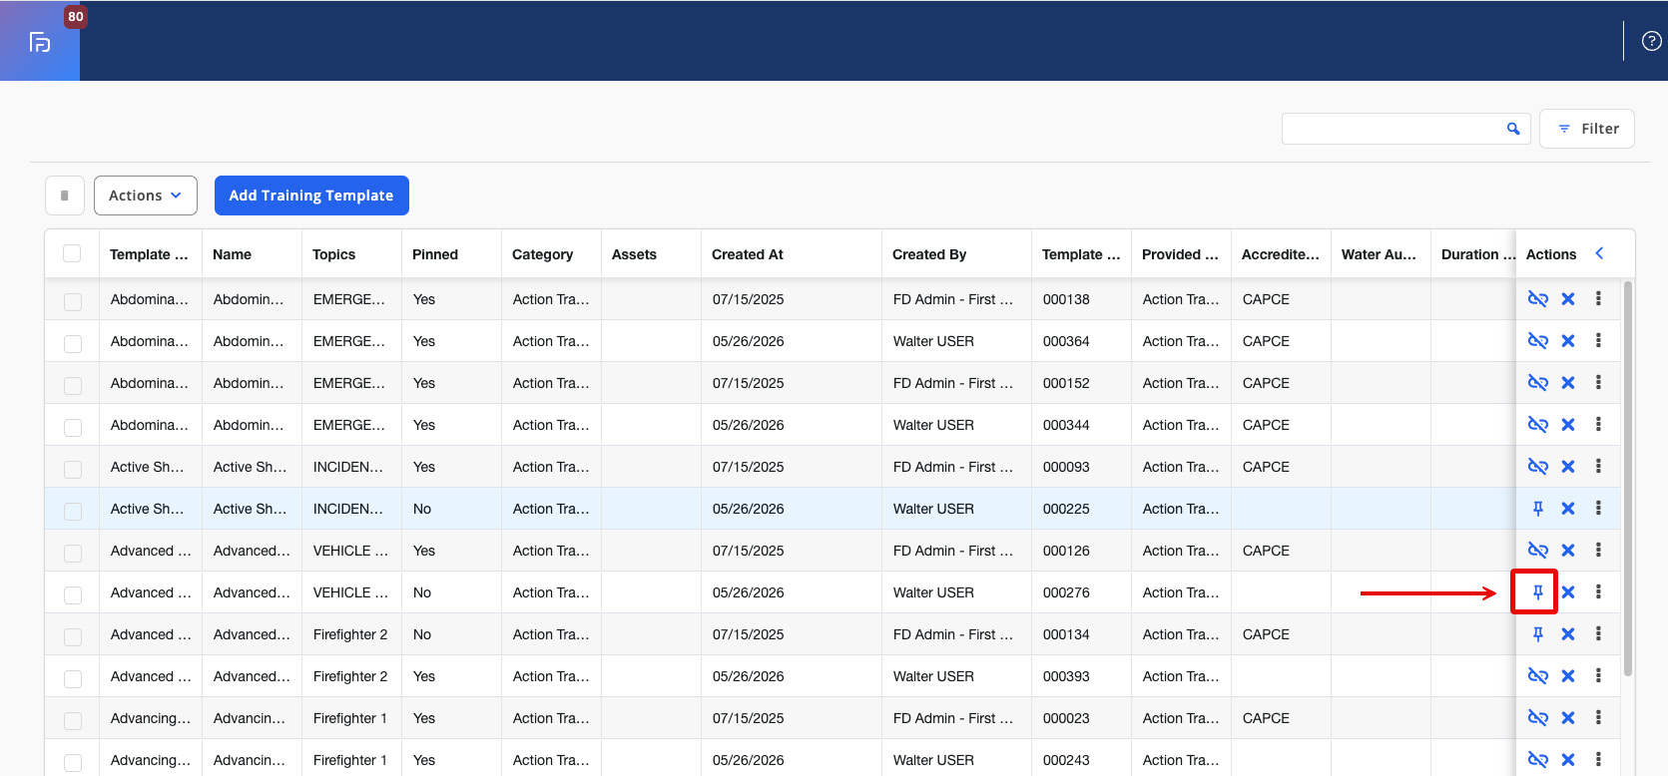Click the trash delete icon beside Actions
The width and height of the screenshot is (1668, 776).
[x=65, y=195]
